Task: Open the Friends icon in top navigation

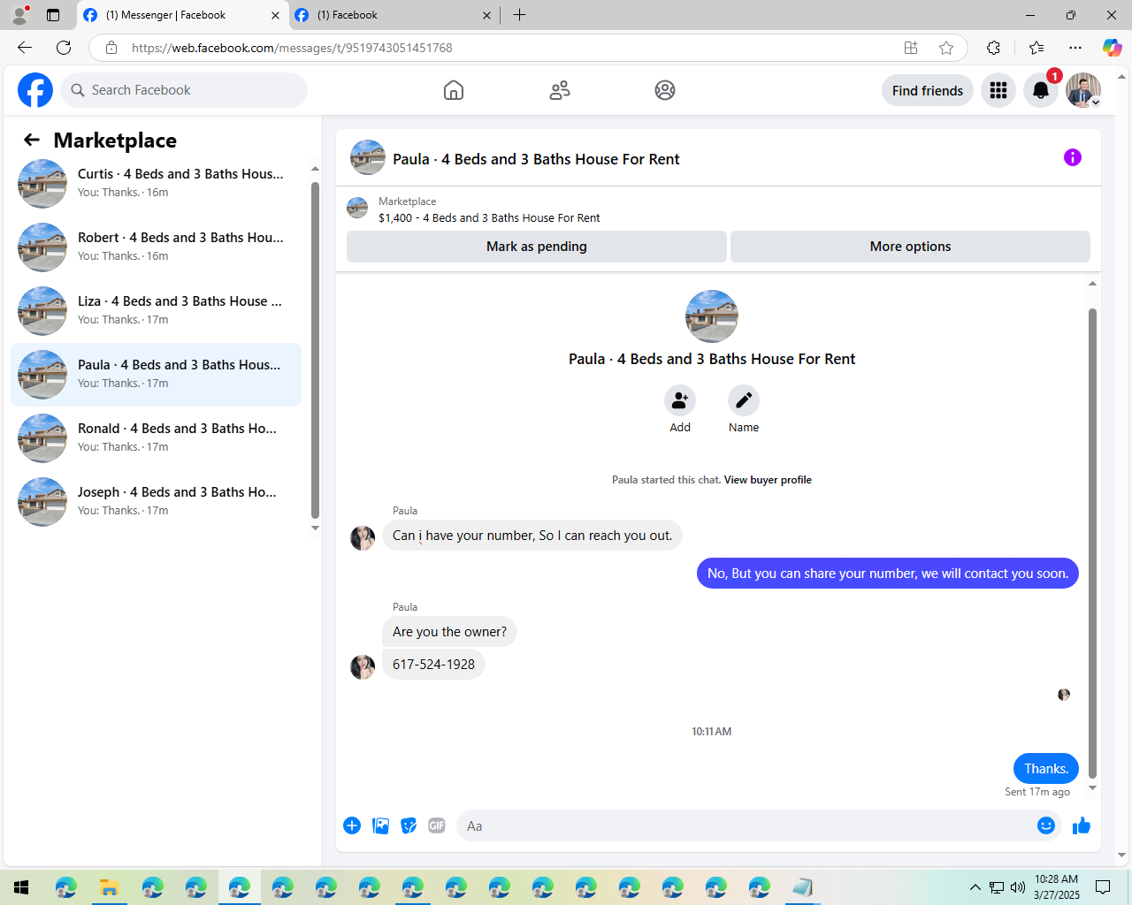Action: pos(560,90)
